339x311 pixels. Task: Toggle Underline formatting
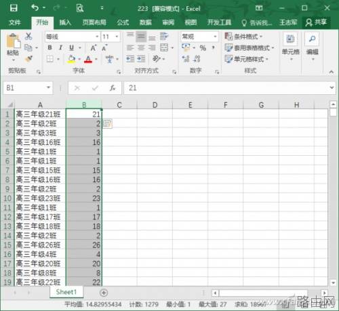71,47
